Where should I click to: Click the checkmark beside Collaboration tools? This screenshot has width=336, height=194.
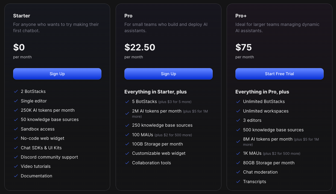pyautogui.click(x=127, y=163)
